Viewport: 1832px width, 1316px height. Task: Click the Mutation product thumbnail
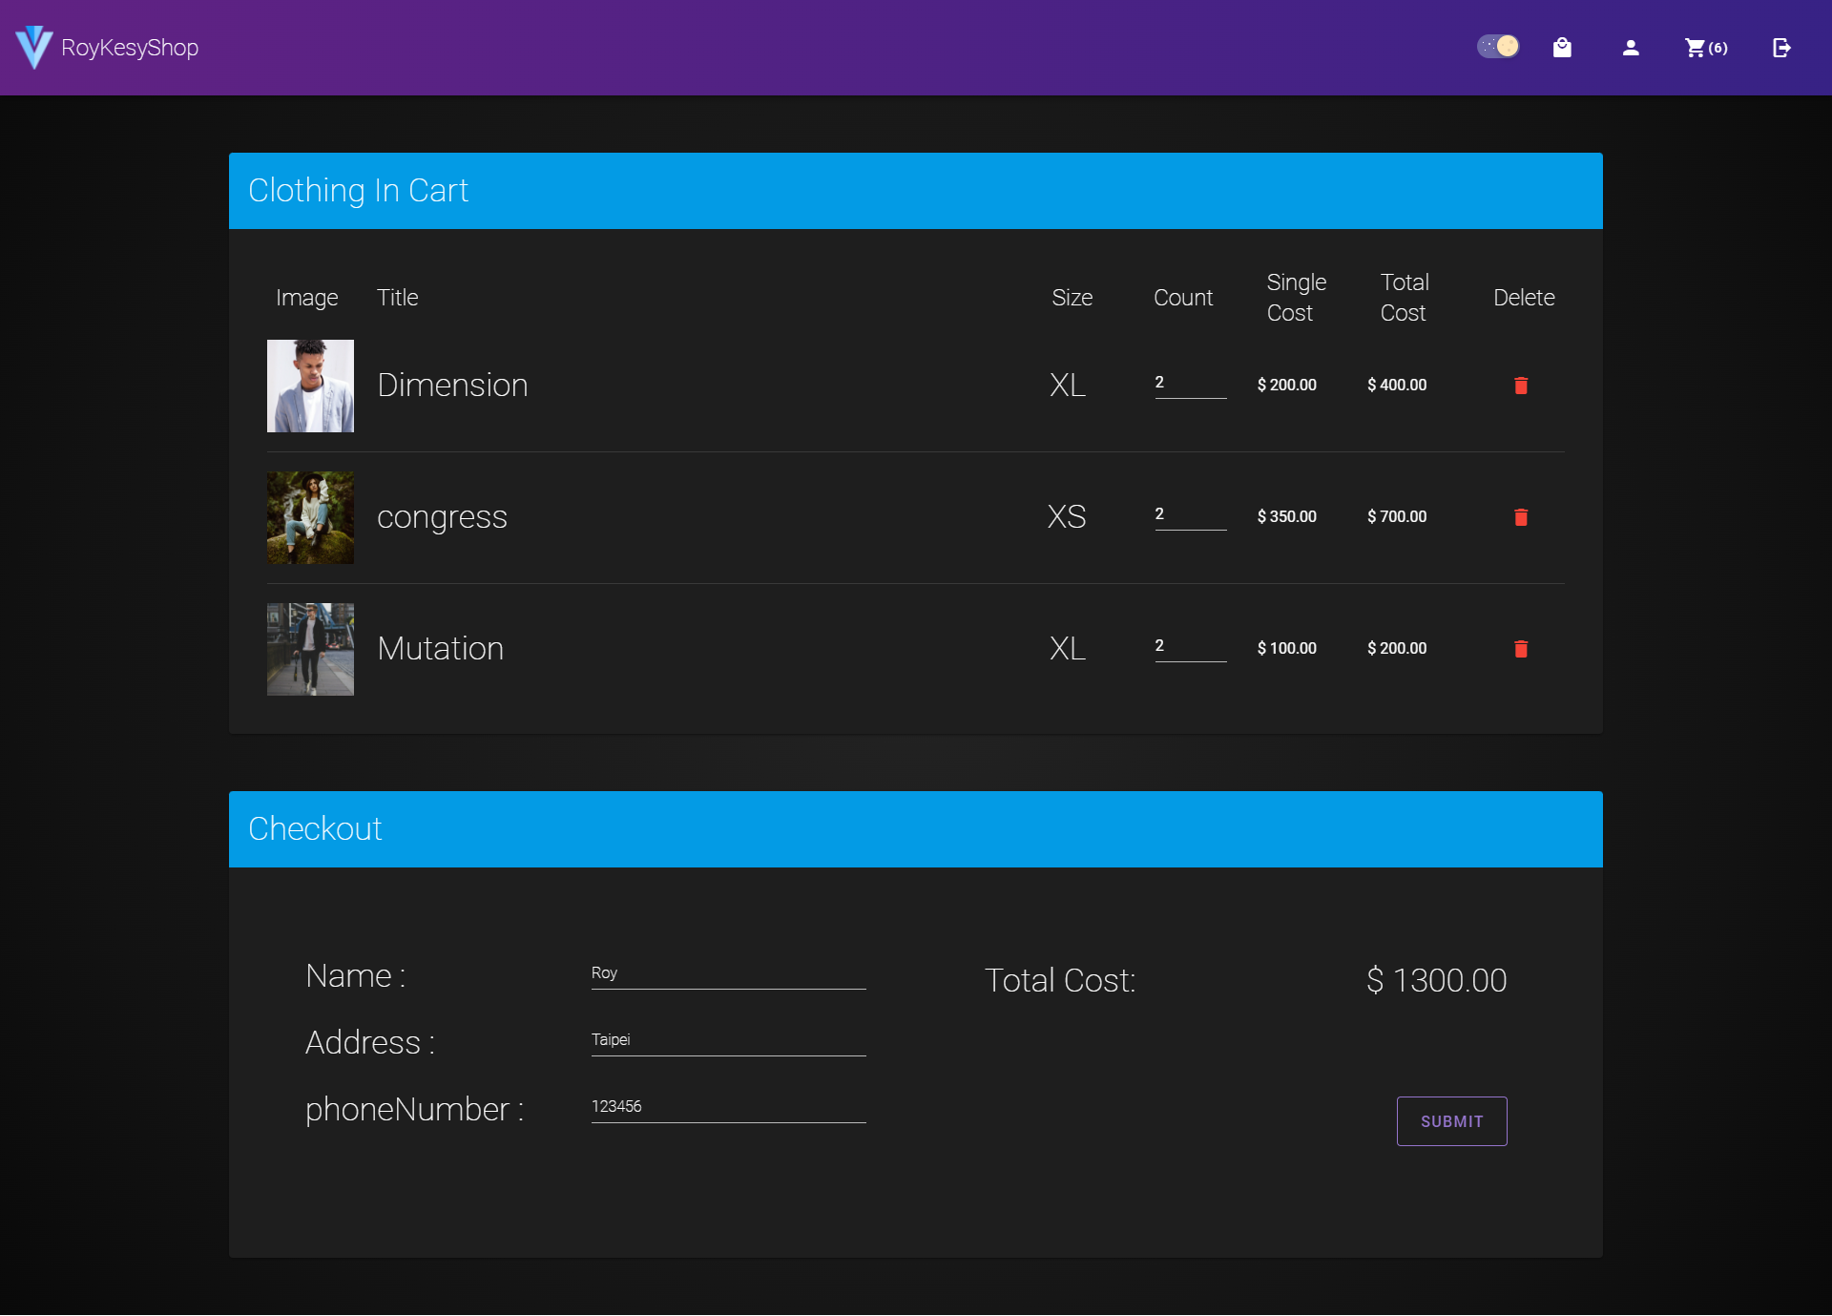click(x=310, y=649)
